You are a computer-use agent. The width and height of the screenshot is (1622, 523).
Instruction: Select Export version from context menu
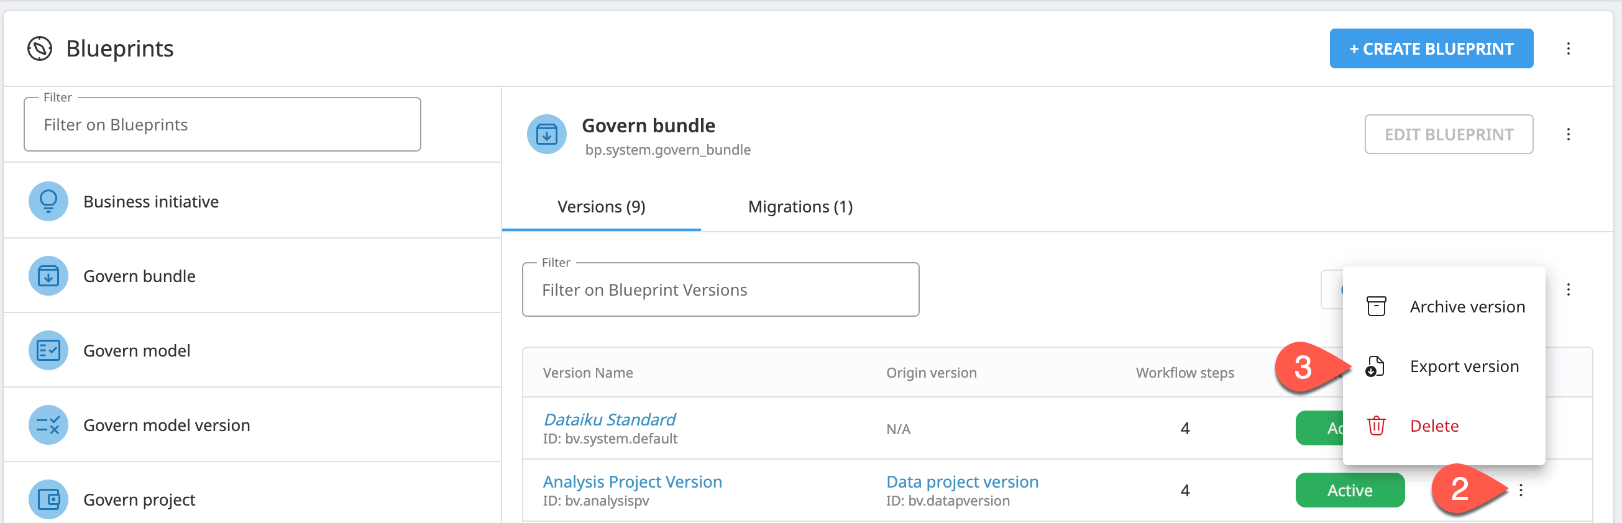point(1464,366)
